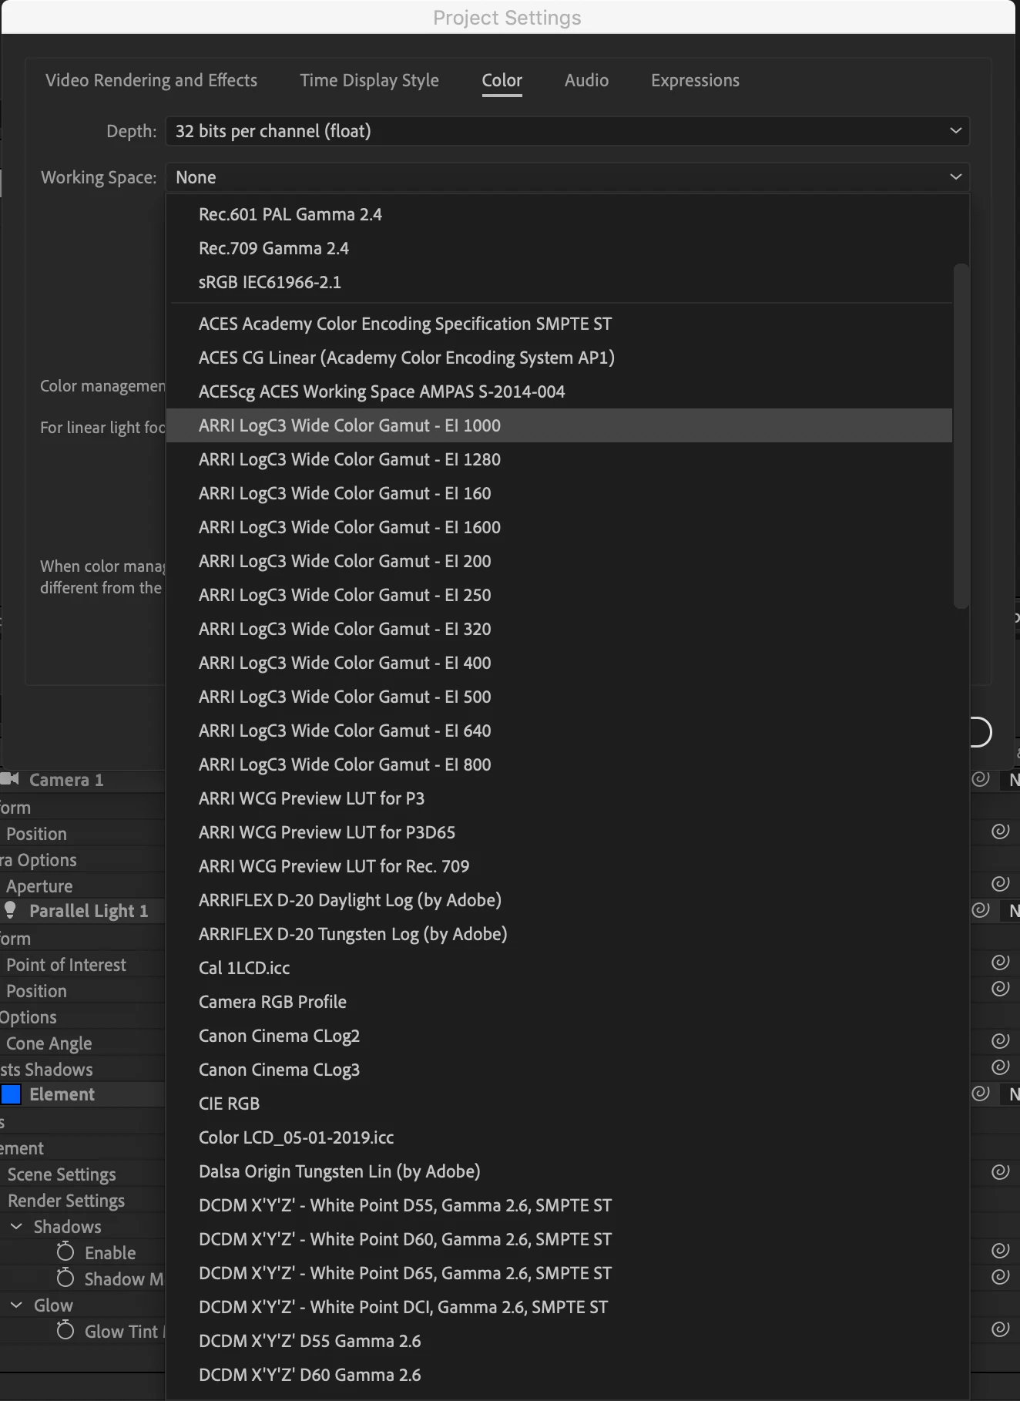Select Canon Cinema CLog3
Image resolution: width=1020 pixels, height=1401 pixels.
(559, 1070)
